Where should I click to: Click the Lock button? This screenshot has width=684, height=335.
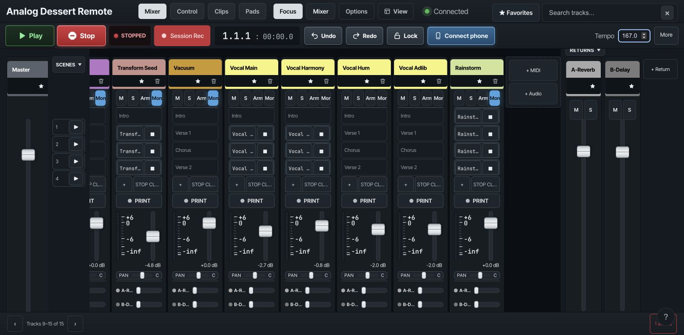pyautogui.click(x=405, y=36)
